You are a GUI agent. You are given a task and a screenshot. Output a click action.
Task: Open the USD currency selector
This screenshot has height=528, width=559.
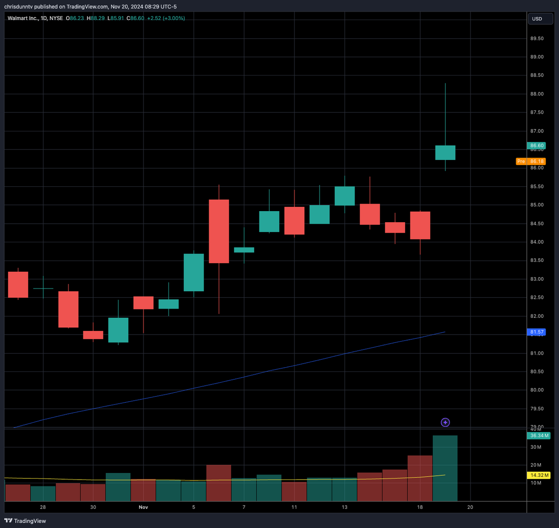point(540,19)
